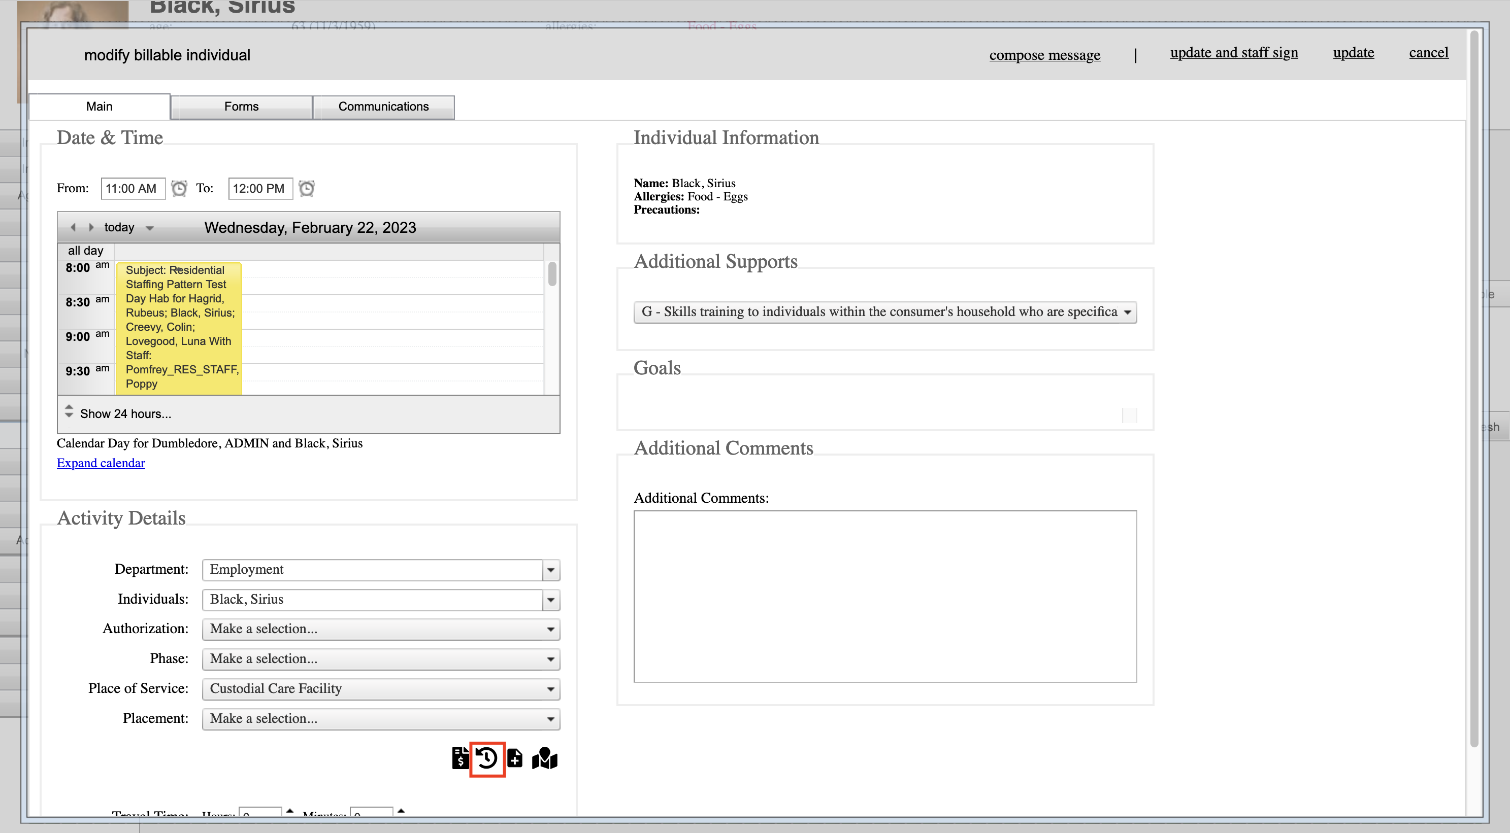Open the map location marker icon

click(x=545, y=758)
